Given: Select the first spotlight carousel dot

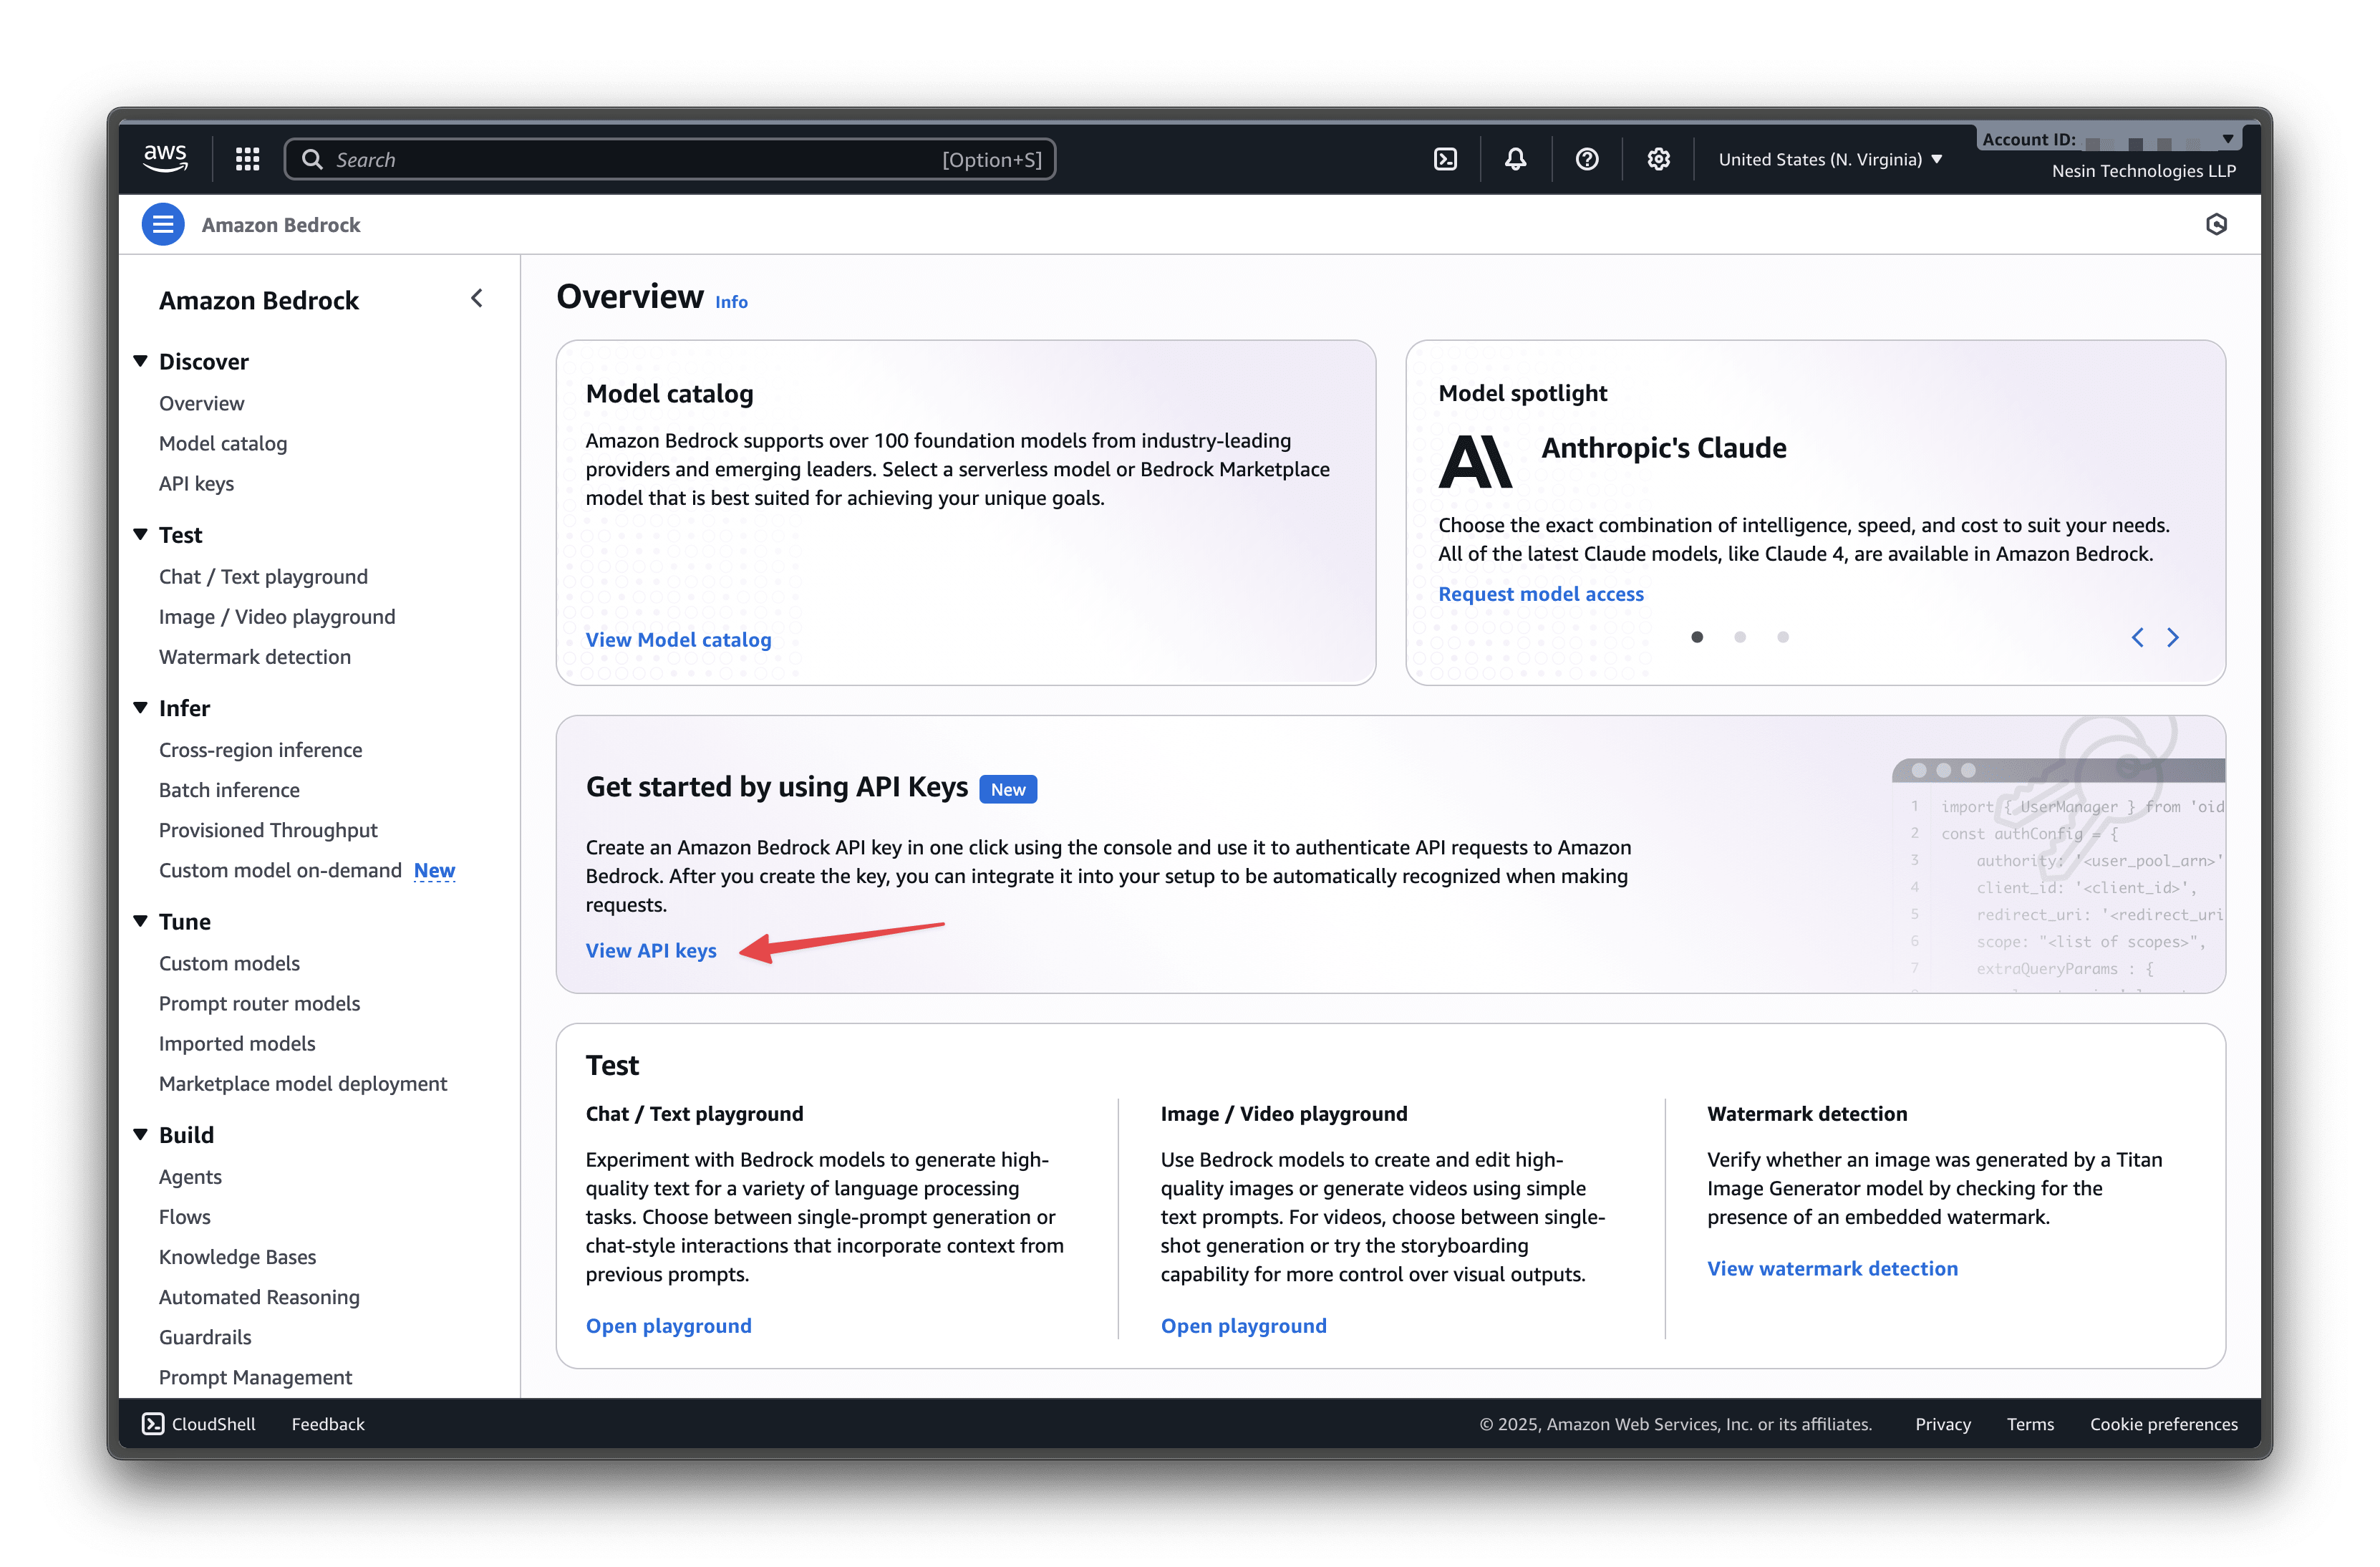Looking at the screenshot, I should pyautogui.click(x=1697, y=637).
